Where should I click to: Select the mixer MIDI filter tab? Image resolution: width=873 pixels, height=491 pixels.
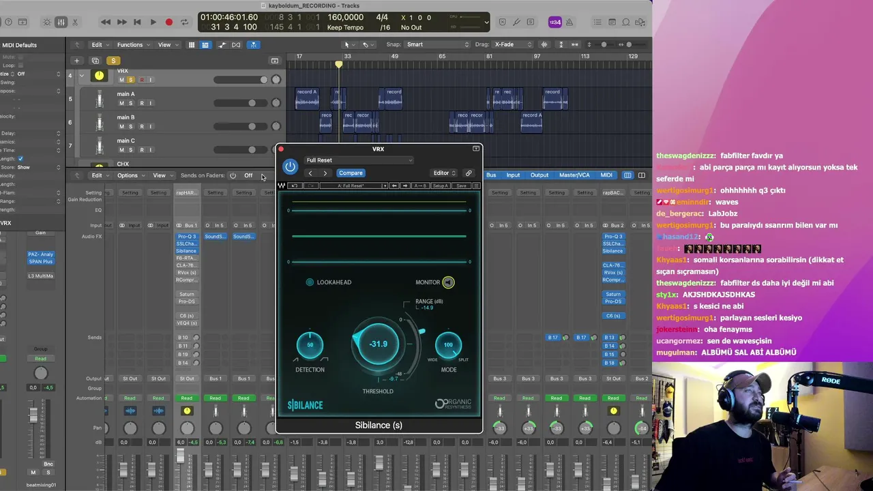tap(606, 175)
